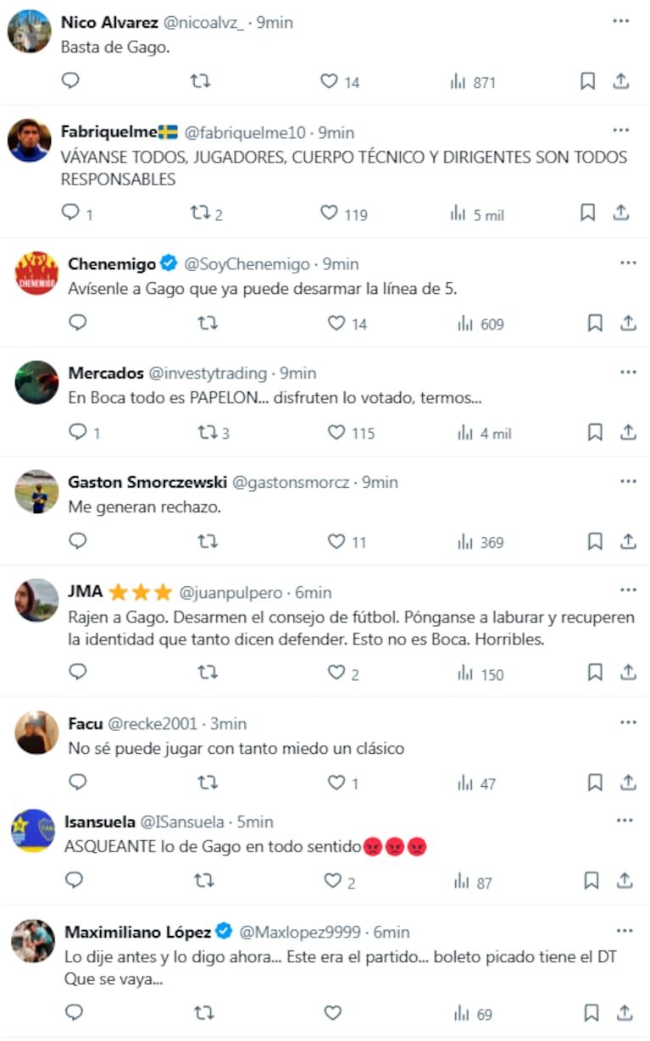Like Facu's tweet about the clásico

(336, 782)
